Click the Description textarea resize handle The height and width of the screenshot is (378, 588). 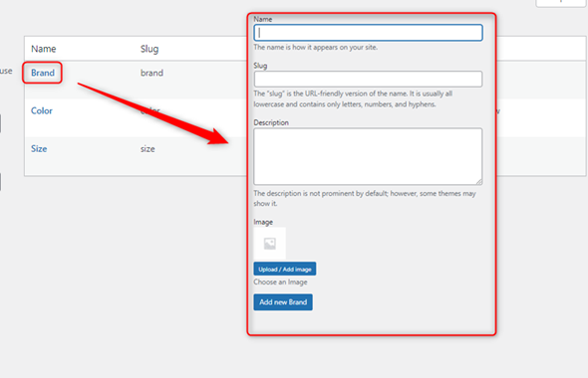point(479,181)
